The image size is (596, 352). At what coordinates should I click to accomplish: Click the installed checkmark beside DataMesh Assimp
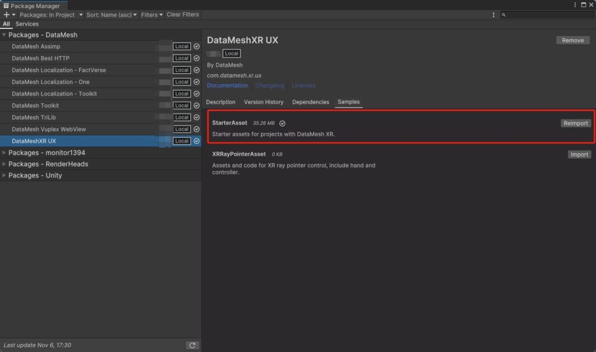[x=197, y=46]
